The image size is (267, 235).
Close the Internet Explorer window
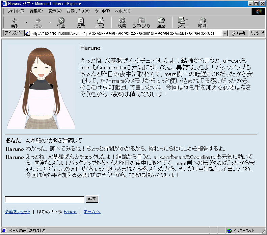pyautogui.click(x=262, y=4)
